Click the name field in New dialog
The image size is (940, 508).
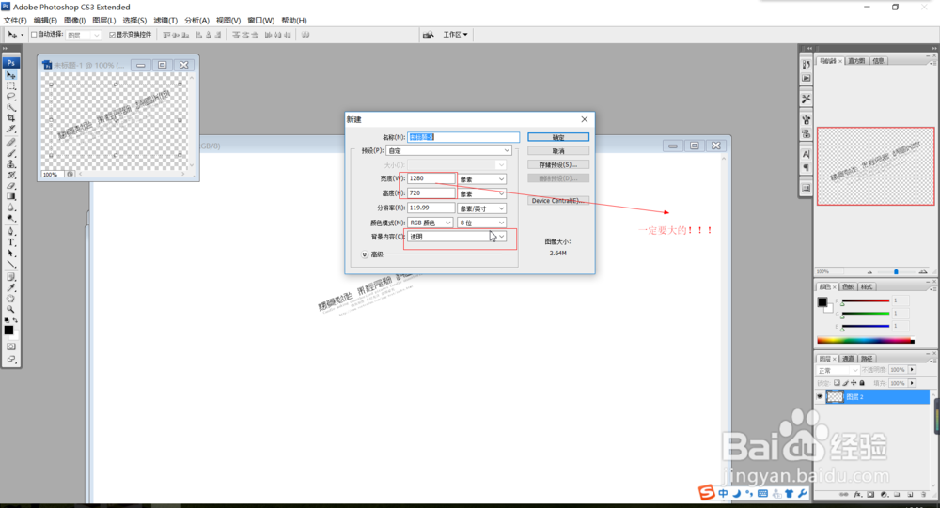pyautogui.click(x=463, y=137)
